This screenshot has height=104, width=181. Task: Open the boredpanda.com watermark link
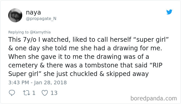pos(154,98)
